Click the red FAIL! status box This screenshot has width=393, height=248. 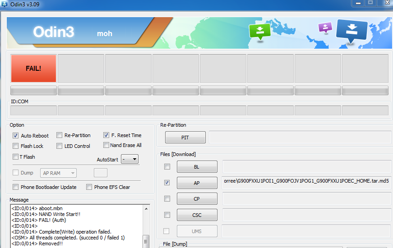point(33,69)
